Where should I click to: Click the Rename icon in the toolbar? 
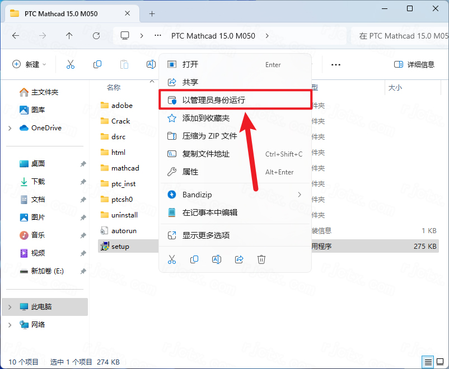tap(151, 64)
